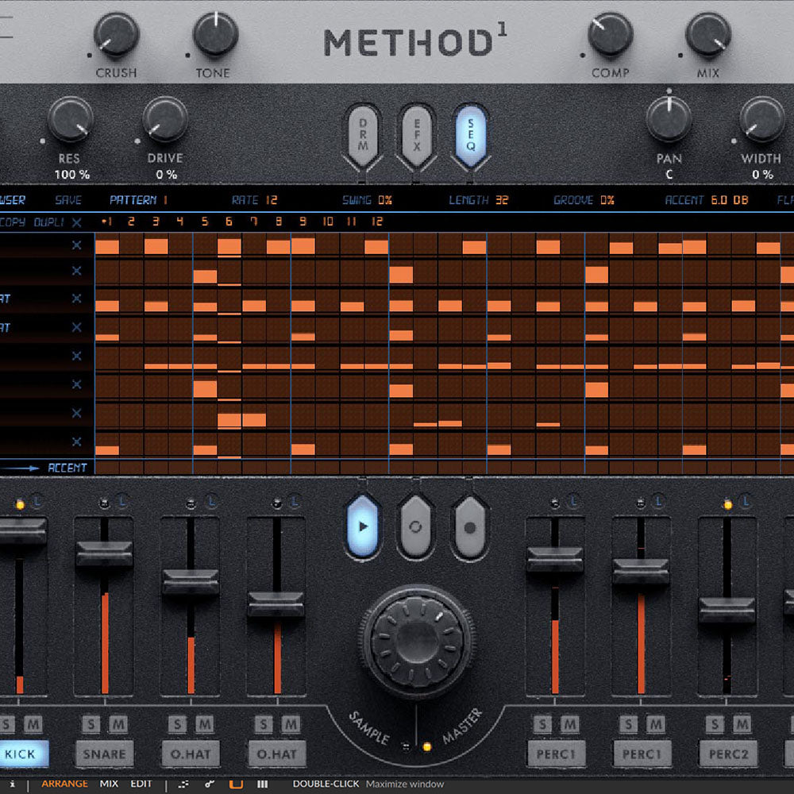Click the four-bar icon in the bottom bar
This screenshot has width=794, height=794.
click(262, 784)
